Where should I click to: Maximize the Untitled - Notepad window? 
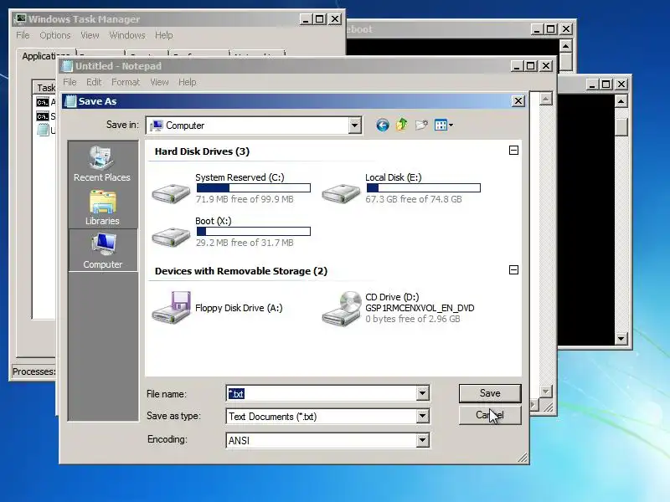point(530,66)
